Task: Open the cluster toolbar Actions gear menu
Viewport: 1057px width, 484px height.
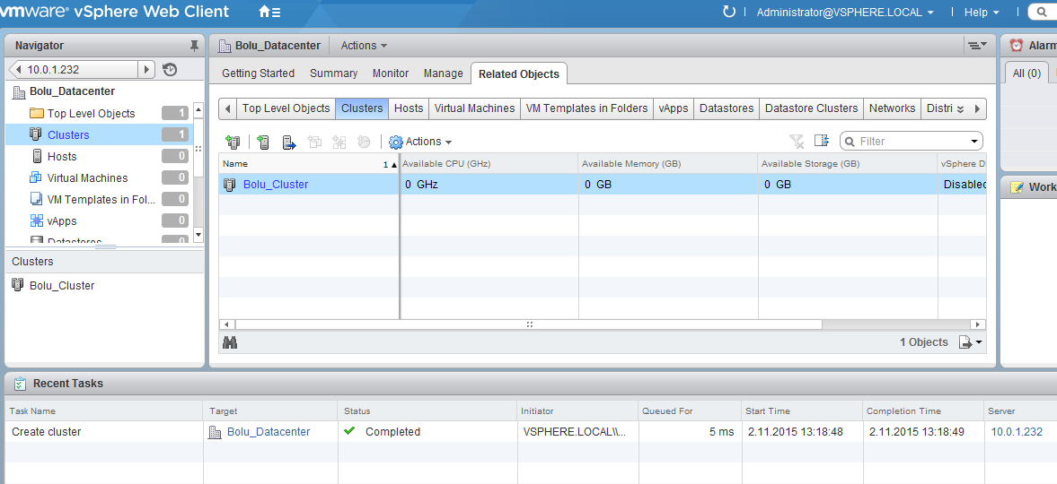Action: pyautogui.click(x=420, y=142)
